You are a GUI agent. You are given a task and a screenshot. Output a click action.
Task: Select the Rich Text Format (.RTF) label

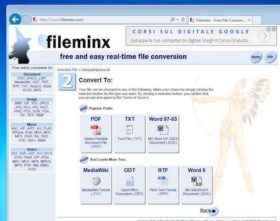click(163, 192)
